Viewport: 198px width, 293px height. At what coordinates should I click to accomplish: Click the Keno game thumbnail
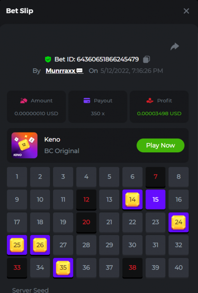click(25, 145)
